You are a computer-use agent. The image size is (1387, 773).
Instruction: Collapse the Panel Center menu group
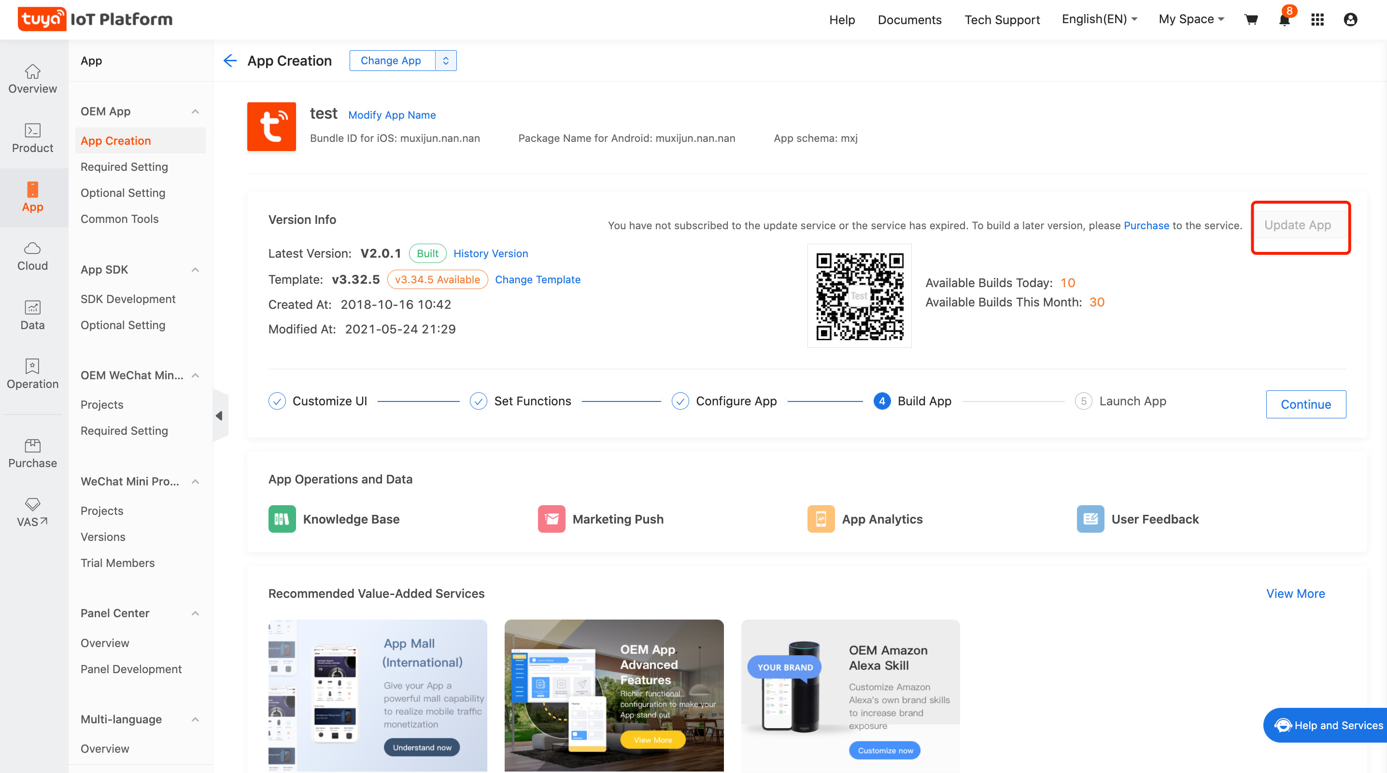(196, 613)
